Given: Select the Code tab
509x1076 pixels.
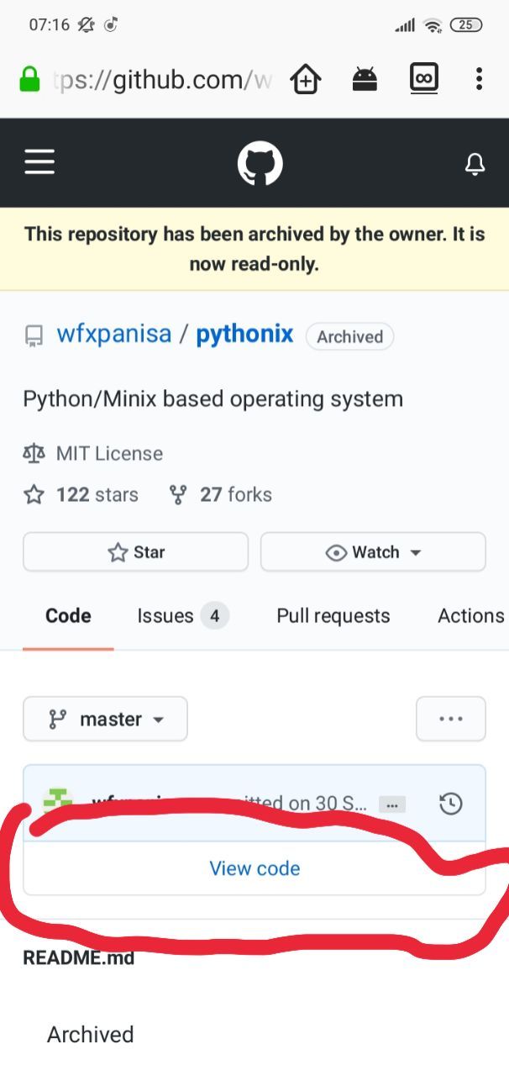Looking at the screenshot, I should [68, 615].
